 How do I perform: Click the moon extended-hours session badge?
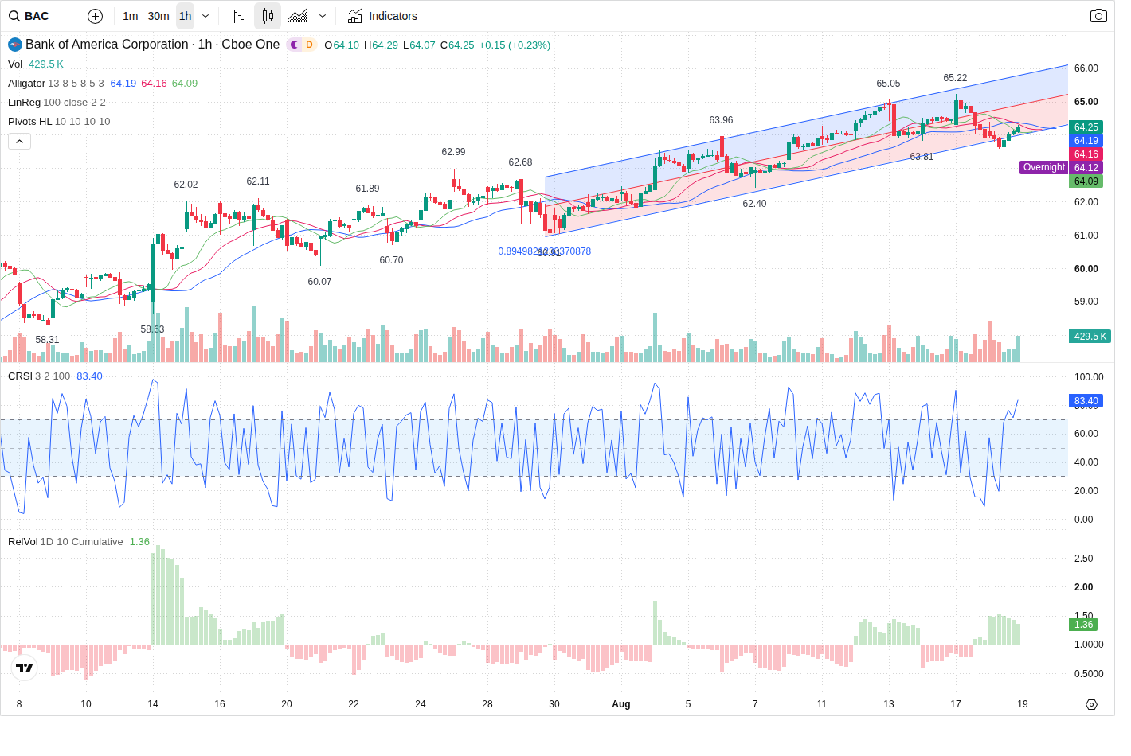click(x=294, y=45)
